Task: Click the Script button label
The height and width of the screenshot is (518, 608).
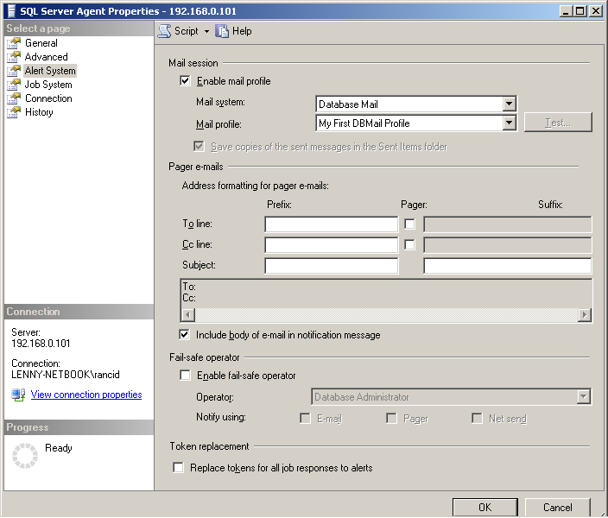Action: [x=187, y=31]
